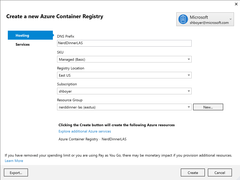Open the SKU dropdown showing Managed (Basic)
This screenshot has height=180, width=240.
[124, 59]
